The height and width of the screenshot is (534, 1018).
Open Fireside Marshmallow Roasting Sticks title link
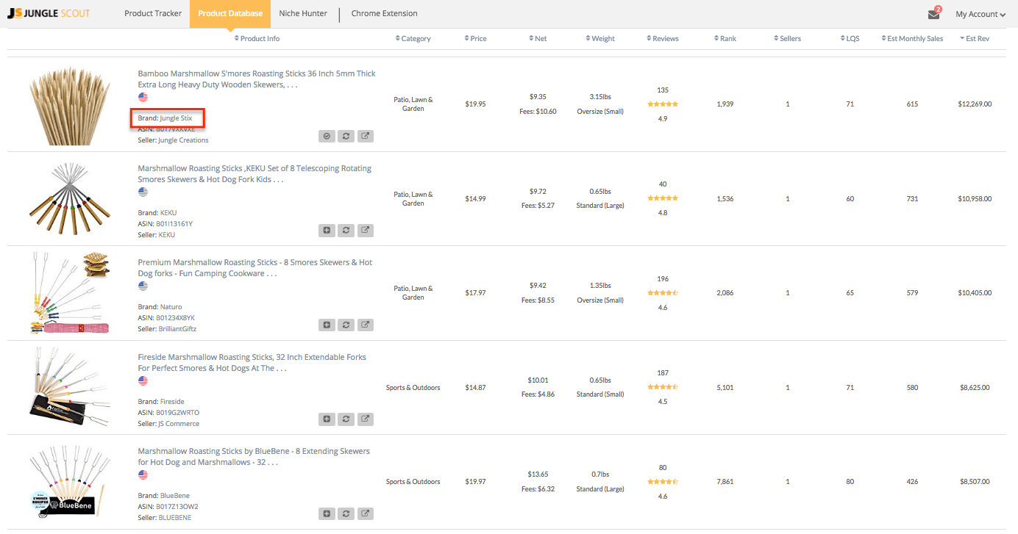click(x=252, y=363)
